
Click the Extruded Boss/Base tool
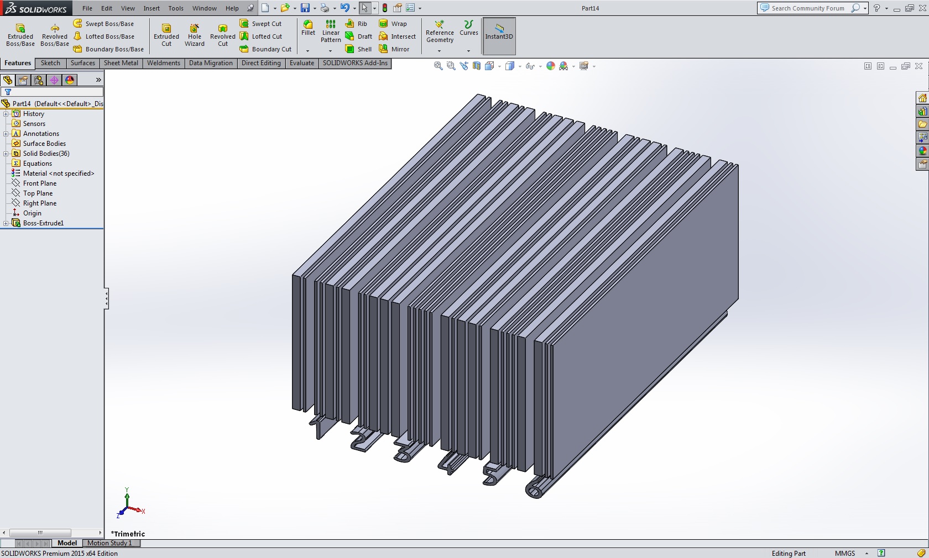[20, 35]
